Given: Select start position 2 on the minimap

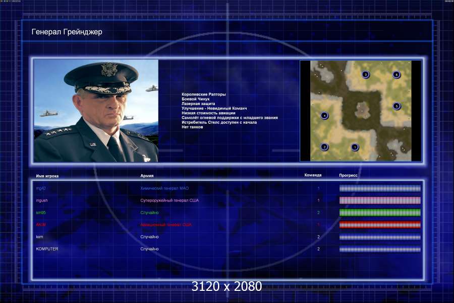Looking at the screenshot, I should point(324,147).
